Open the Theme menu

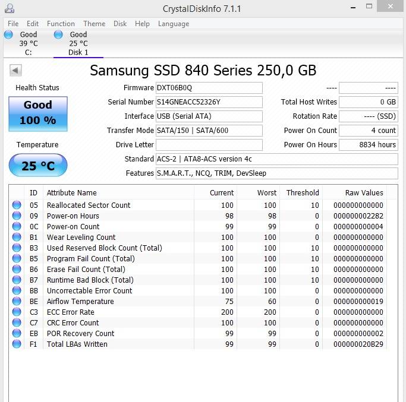click(94, 24)
